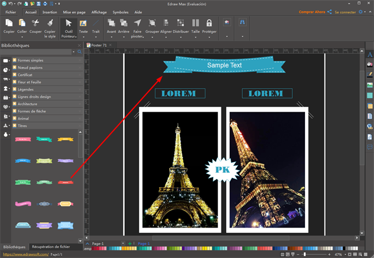The image size is (374, 258).
Task: Expand the Architecture library category
Action: pyautogui.click(x=29, y=104)
